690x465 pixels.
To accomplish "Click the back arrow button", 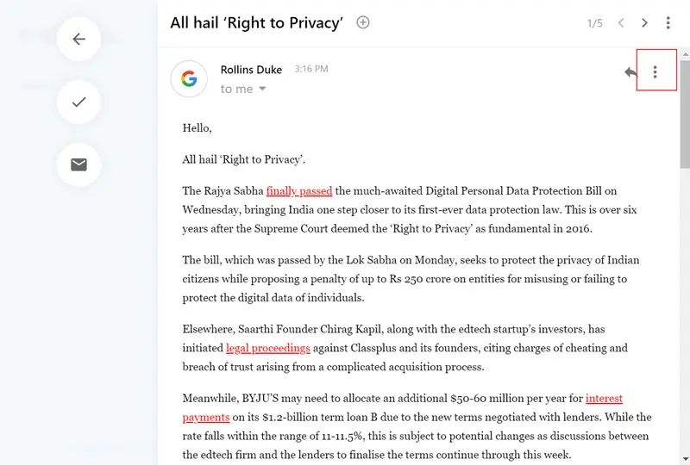I will point(78,39).
